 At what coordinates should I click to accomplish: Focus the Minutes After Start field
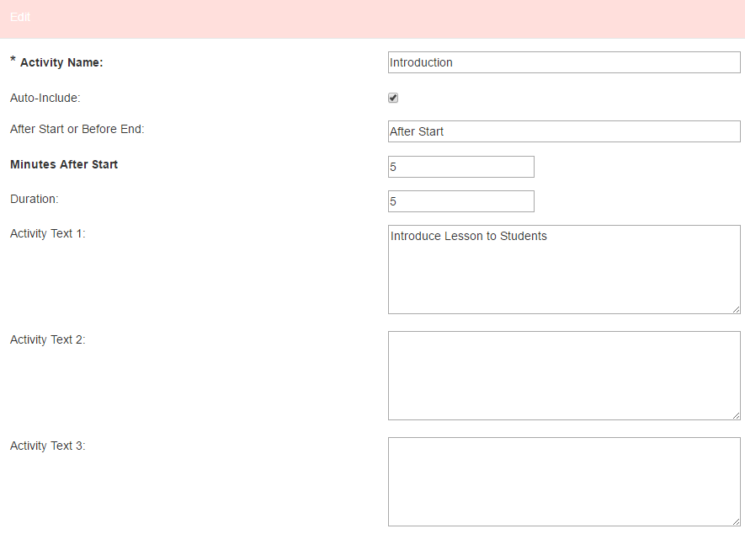[x=460, y=167]
